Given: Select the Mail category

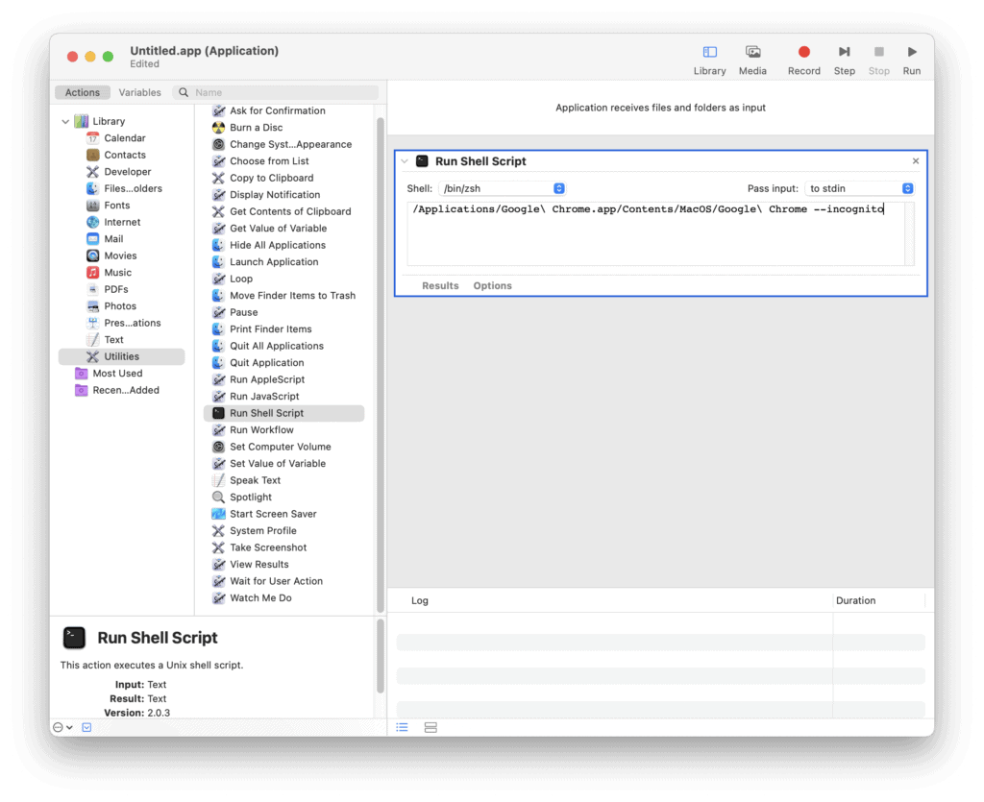Looking at the screenshot, I should tap(113, 239).
